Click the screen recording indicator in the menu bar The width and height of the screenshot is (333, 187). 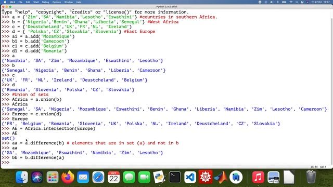(x=260, y=2)
